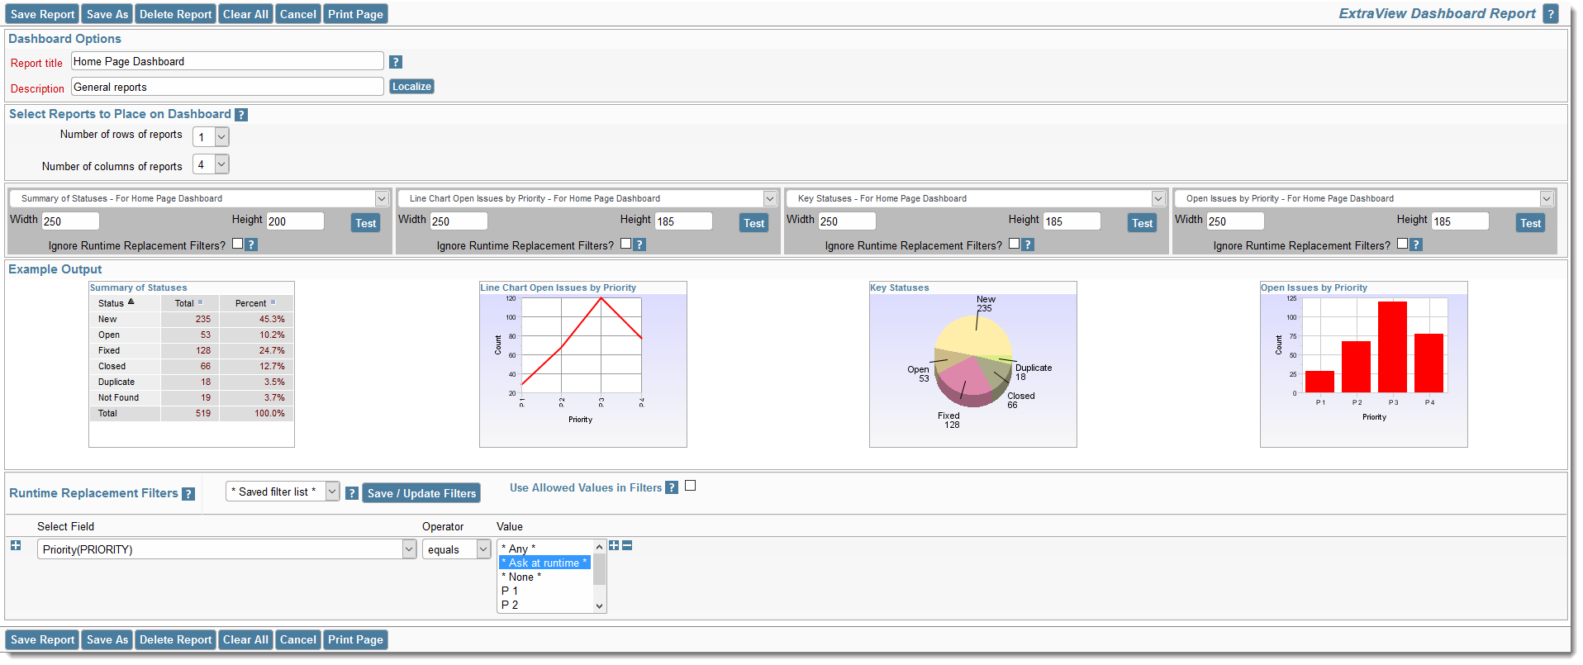Screen dimensions: 1583x665
Task: Open help icon beside Runtime Replacement Filters heading
Action: 188,494
